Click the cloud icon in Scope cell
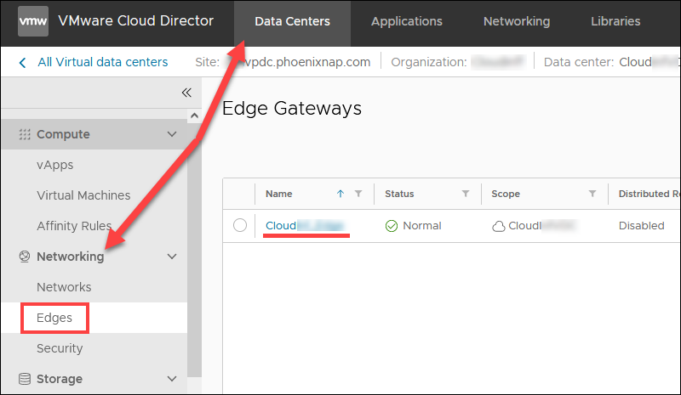 pos(499,226)
